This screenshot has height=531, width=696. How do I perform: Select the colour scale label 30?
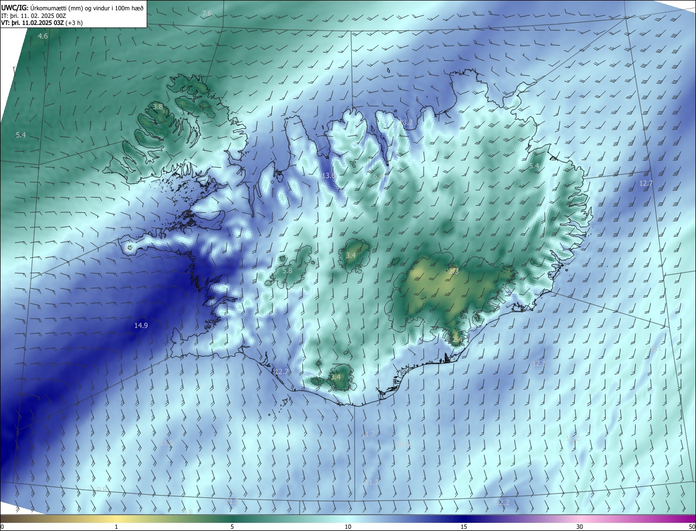pos(580,527)
